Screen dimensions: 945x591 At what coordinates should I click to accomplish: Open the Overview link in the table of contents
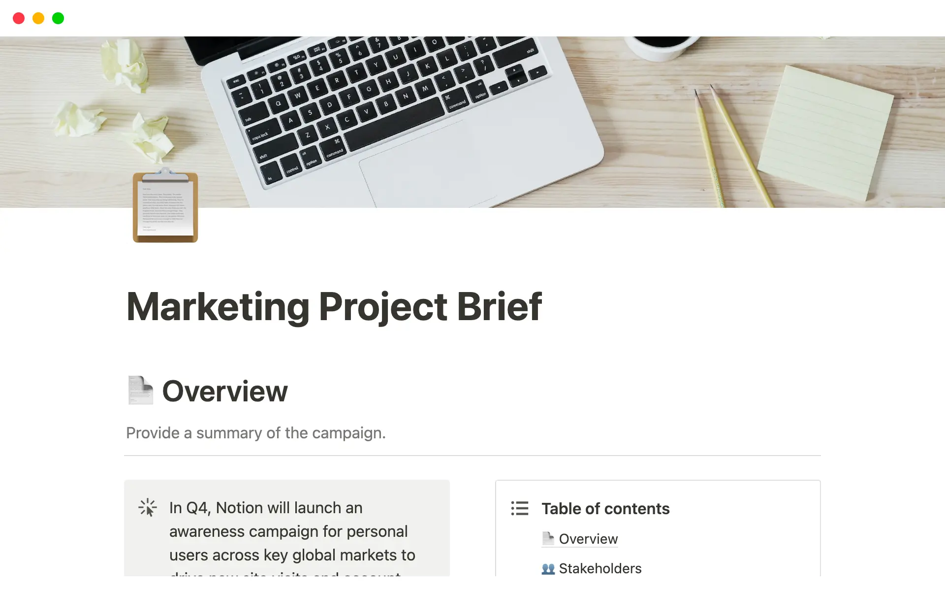pyautogui.click(x=589, y=539)
